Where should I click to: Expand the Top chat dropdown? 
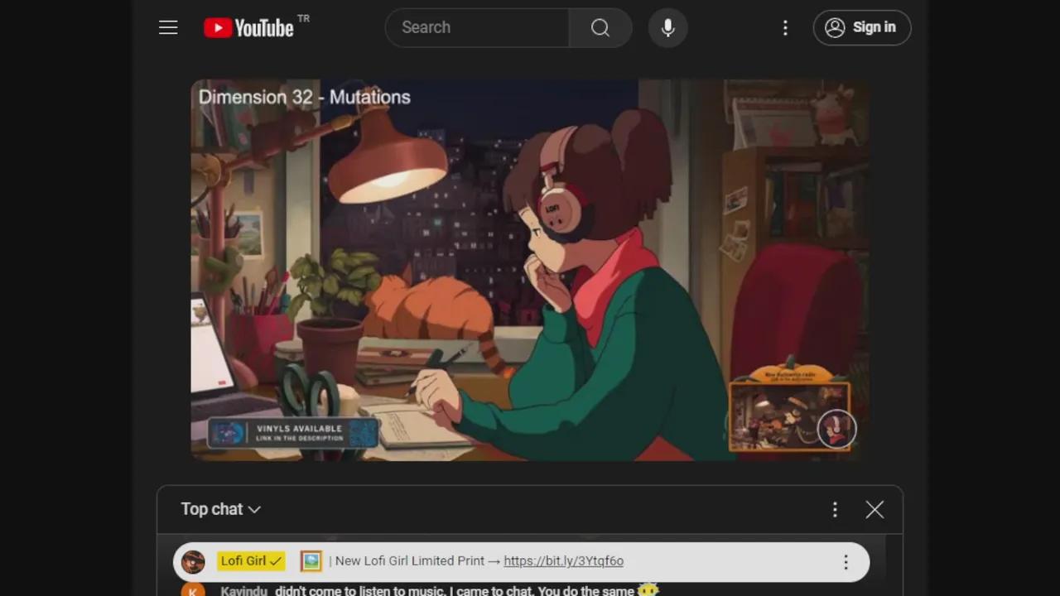221,509
